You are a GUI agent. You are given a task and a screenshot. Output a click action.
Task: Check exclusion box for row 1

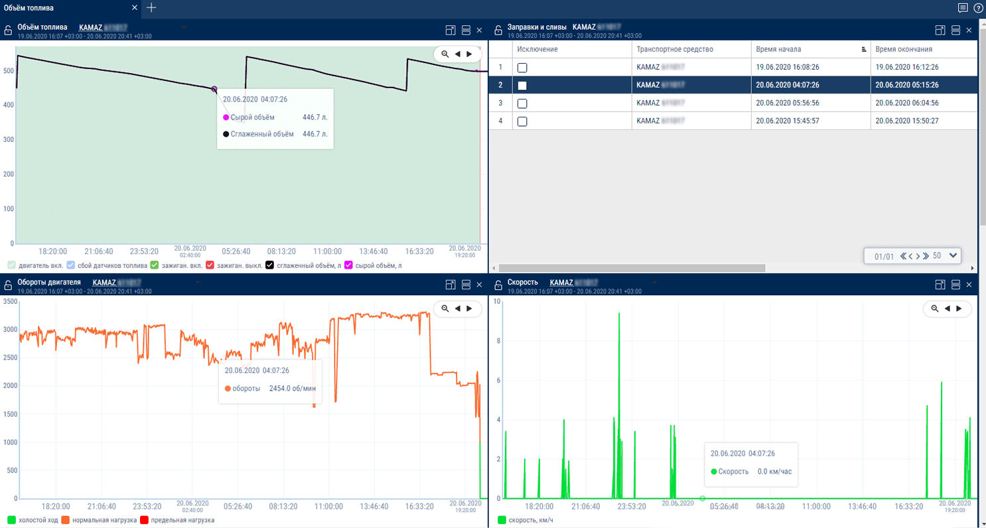pyautogui.click(x=522, y=68)
